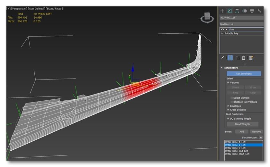Enable the Backface Cull Vertices checkbox

(231, 102)
